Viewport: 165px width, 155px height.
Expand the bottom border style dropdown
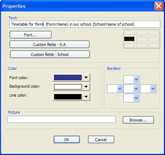(x=136, y=98)
